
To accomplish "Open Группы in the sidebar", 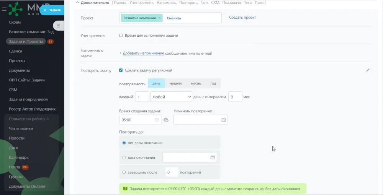I will 16,177.
